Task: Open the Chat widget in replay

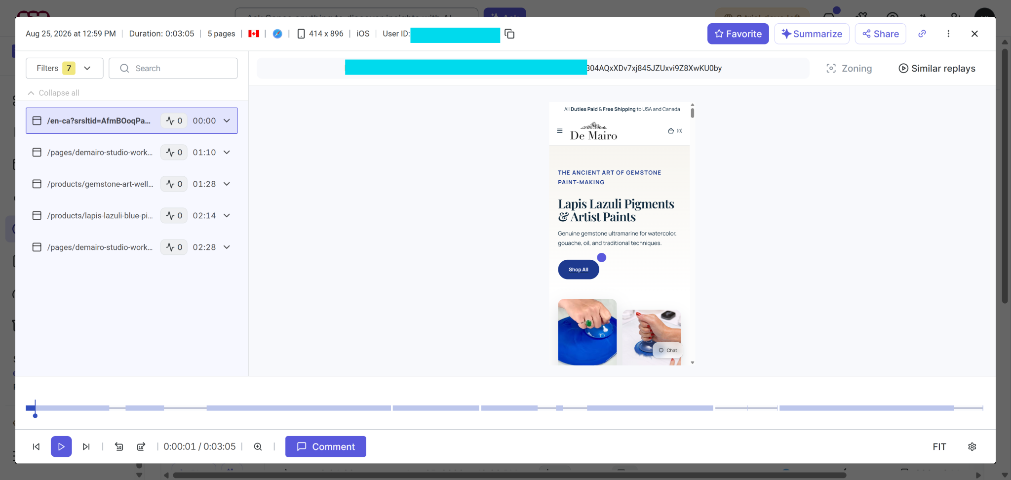Action: click(x=667, y=350)
